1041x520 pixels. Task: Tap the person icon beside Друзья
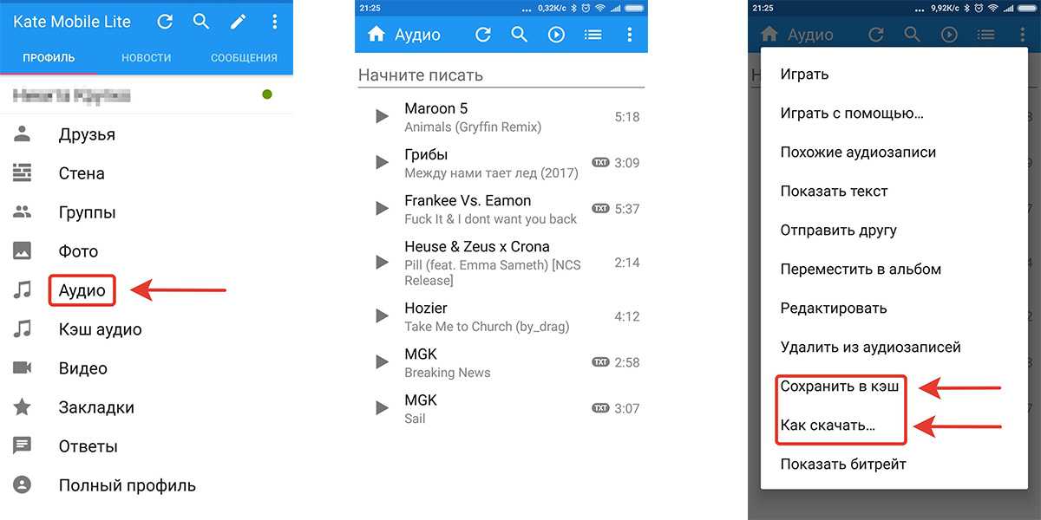pos(22,133)
